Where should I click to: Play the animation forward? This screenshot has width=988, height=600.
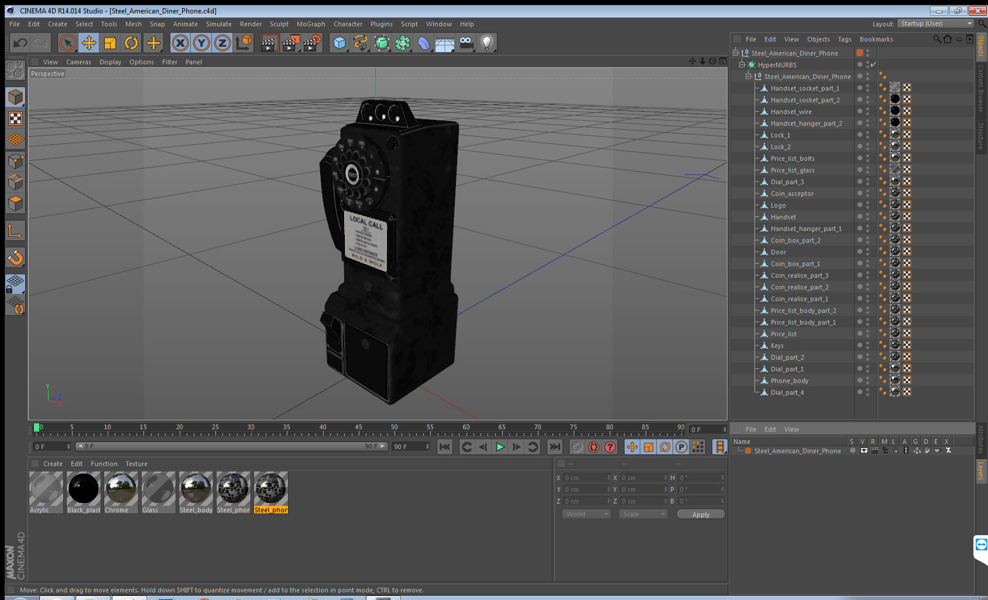point(500,447)
